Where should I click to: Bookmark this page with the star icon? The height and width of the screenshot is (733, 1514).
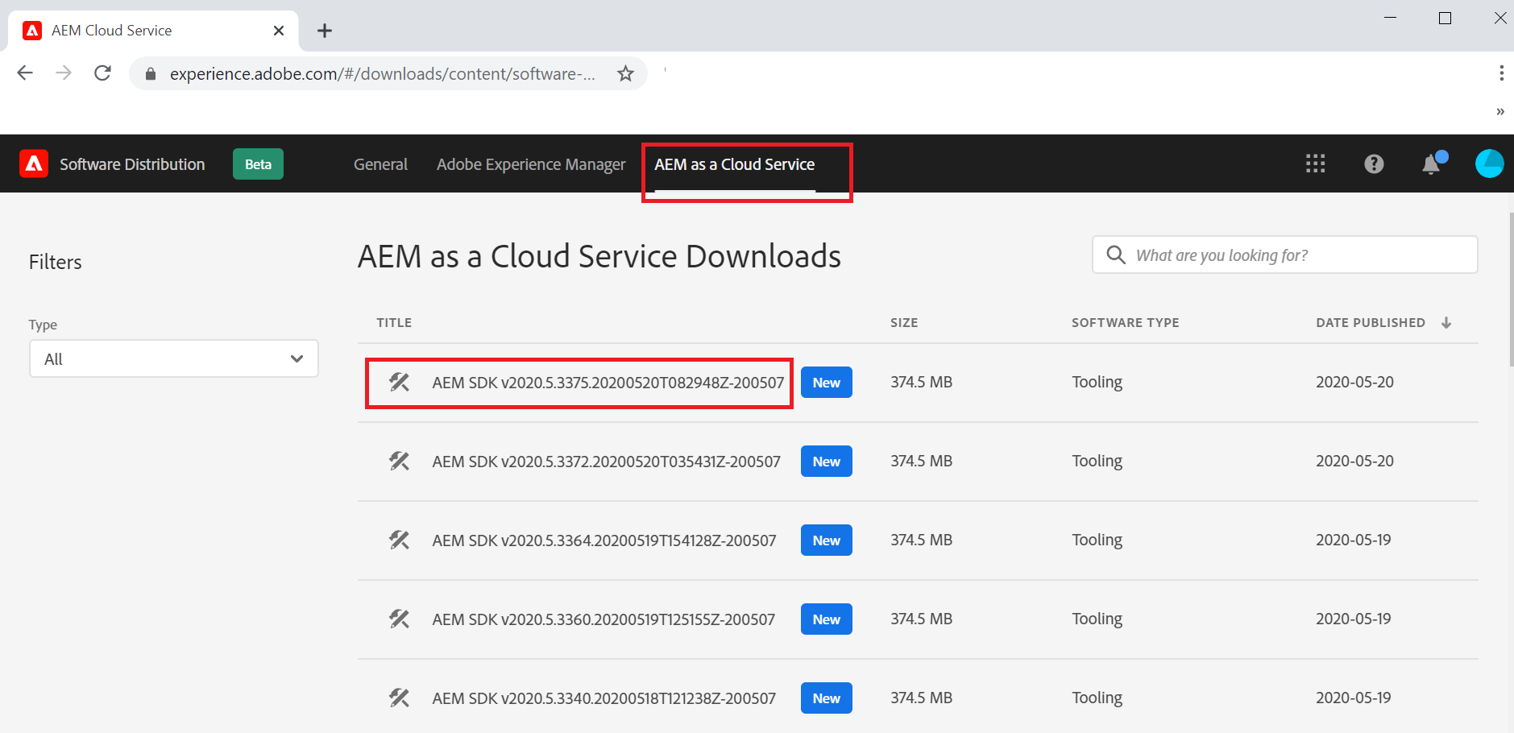(x=625, y=74)
